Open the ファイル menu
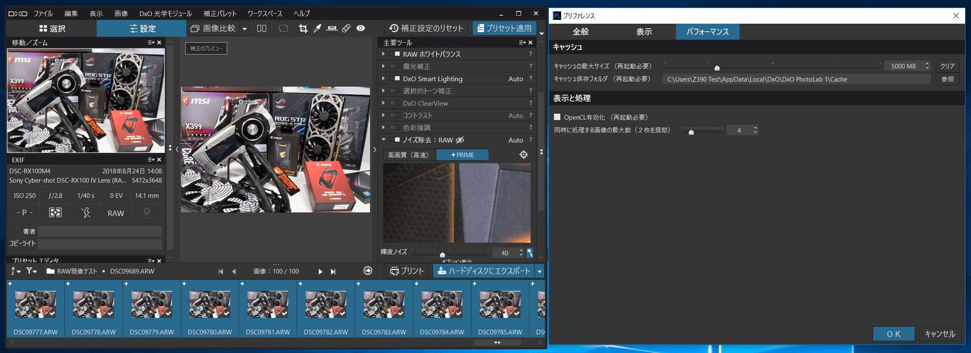Screen dimensions: 971x353 pyautogui.click(x=43, y=14)
